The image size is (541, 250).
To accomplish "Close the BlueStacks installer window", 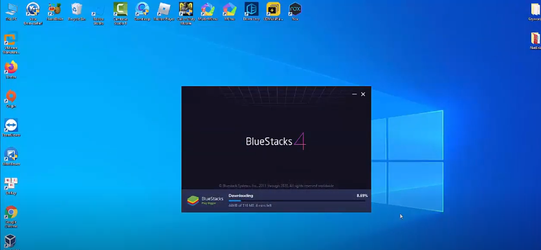I will pyautogui.click(x=363, y=94).
